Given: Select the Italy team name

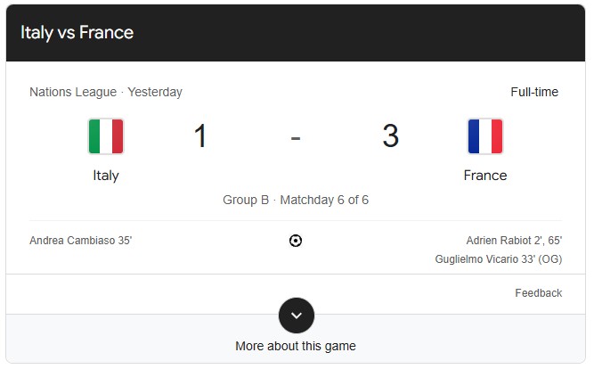Looking at the screenshot, I should tap(106, 176).
